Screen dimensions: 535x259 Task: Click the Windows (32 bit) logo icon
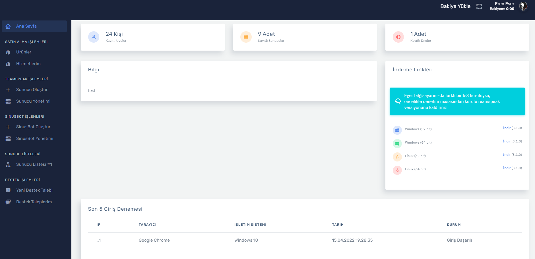pos(397,130)
